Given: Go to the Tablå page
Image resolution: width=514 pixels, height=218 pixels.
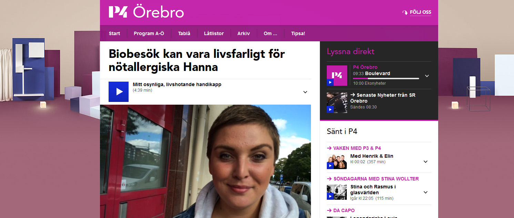Looking at the screenshot, I should pos(184,33).
